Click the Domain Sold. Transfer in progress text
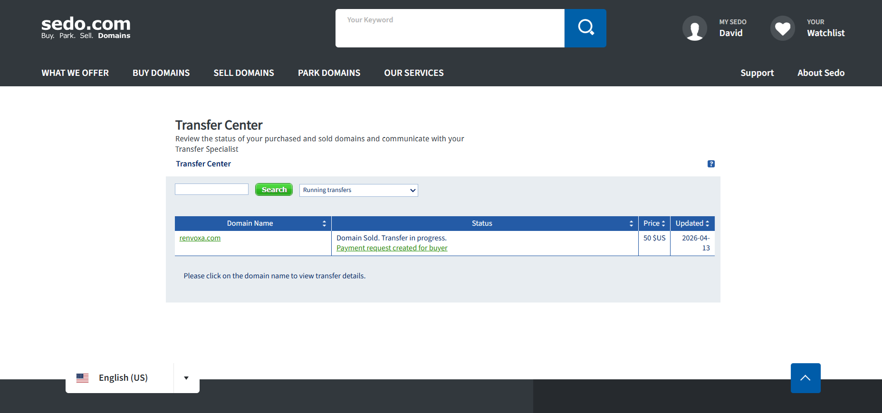The width and height of the screenshot is (882, 413). coord(392,238)
